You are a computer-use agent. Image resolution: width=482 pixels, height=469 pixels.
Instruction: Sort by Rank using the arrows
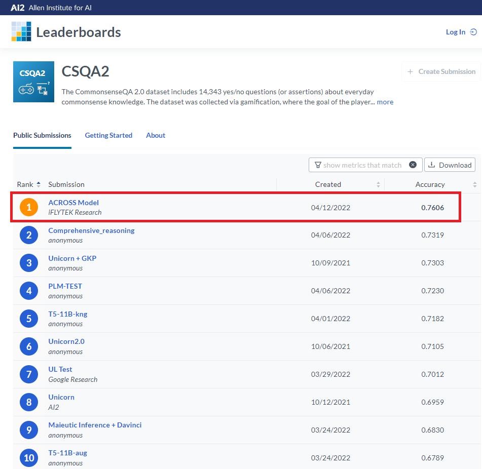pos(39,184)
